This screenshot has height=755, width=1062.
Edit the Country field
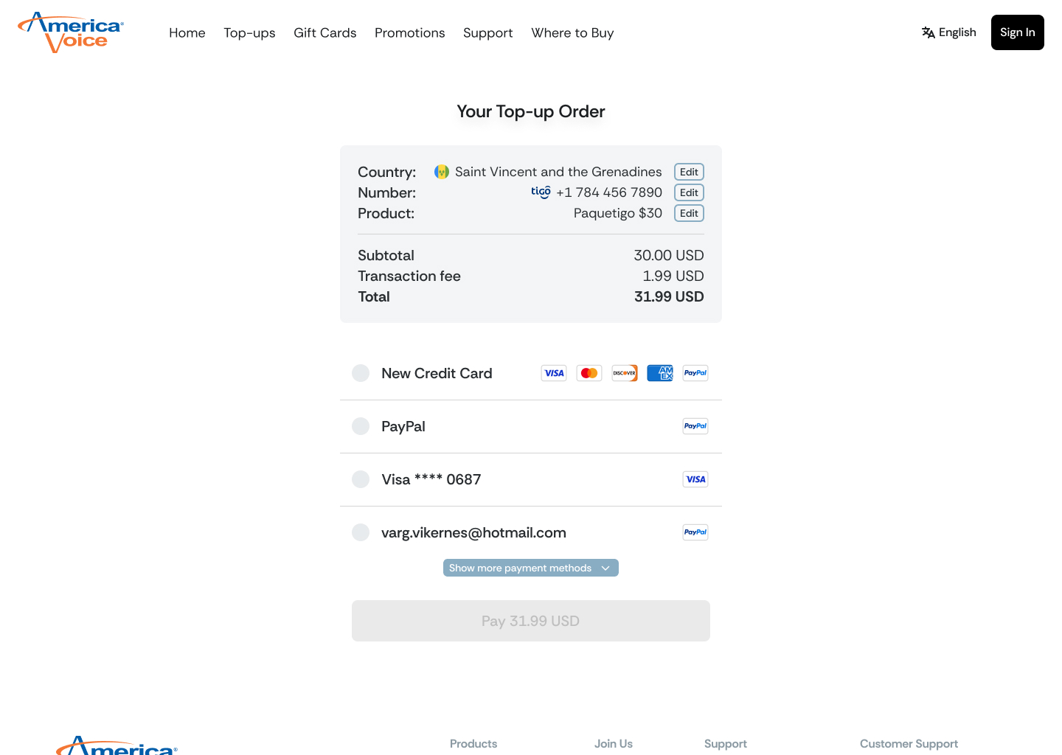click(689, 172)
